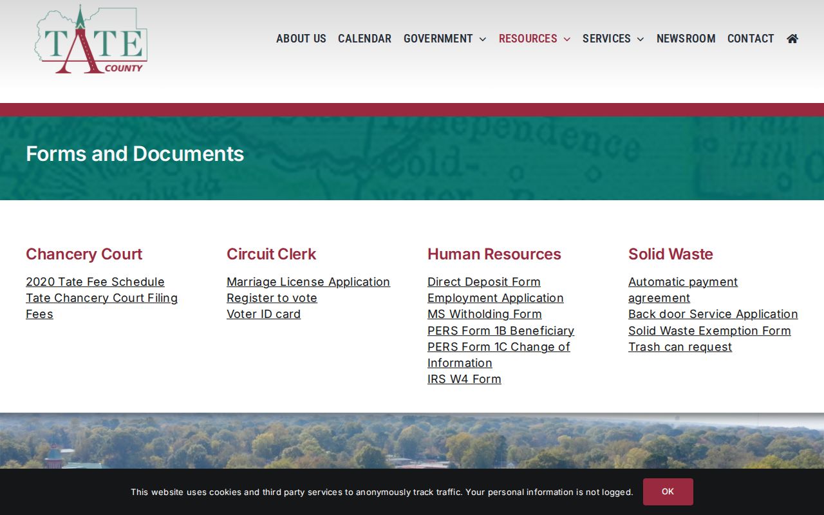Click the Forms and Documents page title
Viewport: 824px width, 515px height.
pyautogui.click(x=135, y=154)
